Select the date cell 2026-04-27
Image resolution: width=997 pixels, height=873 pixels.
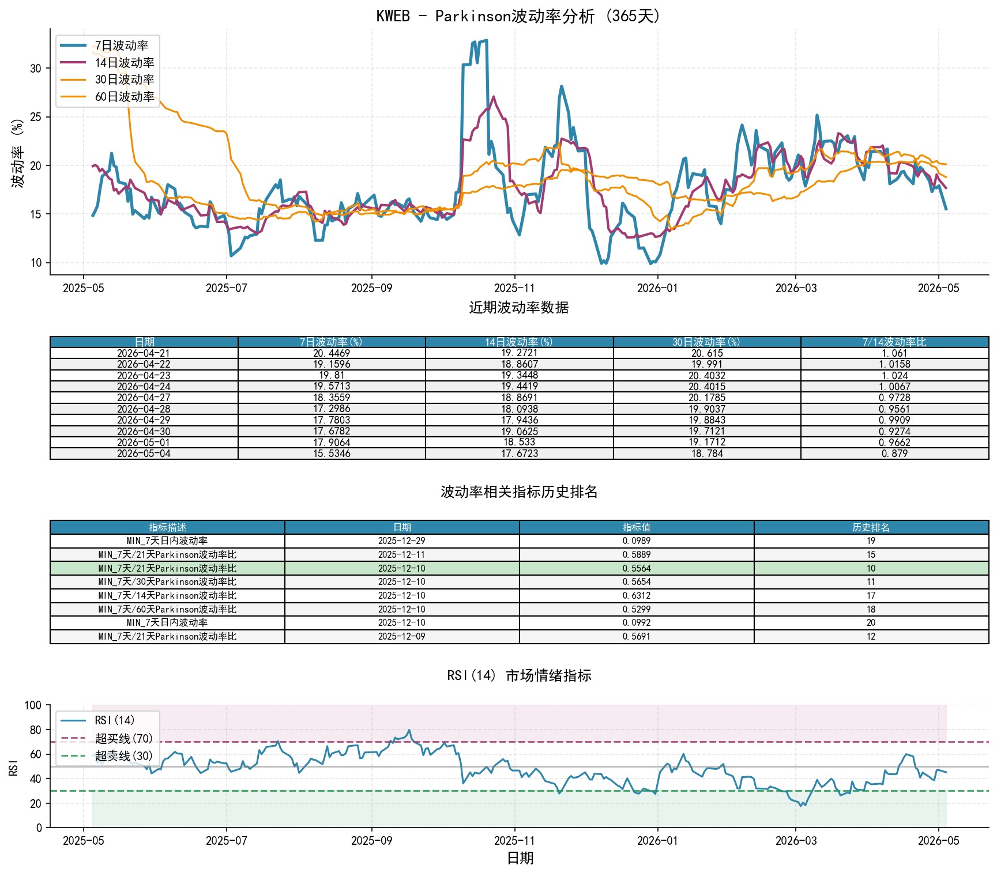(144, 398)
